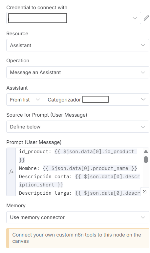Click the chevron in the Operation field
The width and height of the screenshot is (150, 253).
143,72
